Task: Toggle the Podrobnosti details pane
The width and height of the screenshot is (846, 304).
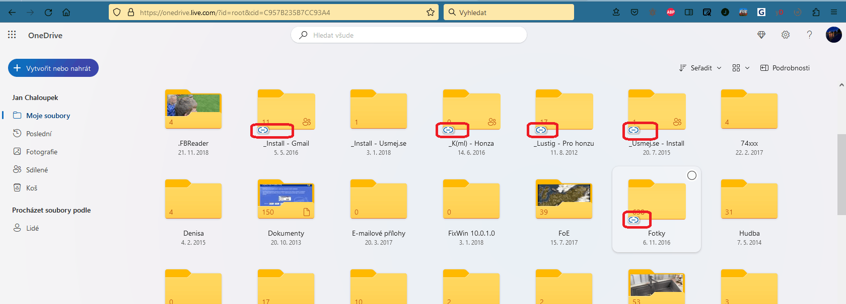Action: click(785, 68)
